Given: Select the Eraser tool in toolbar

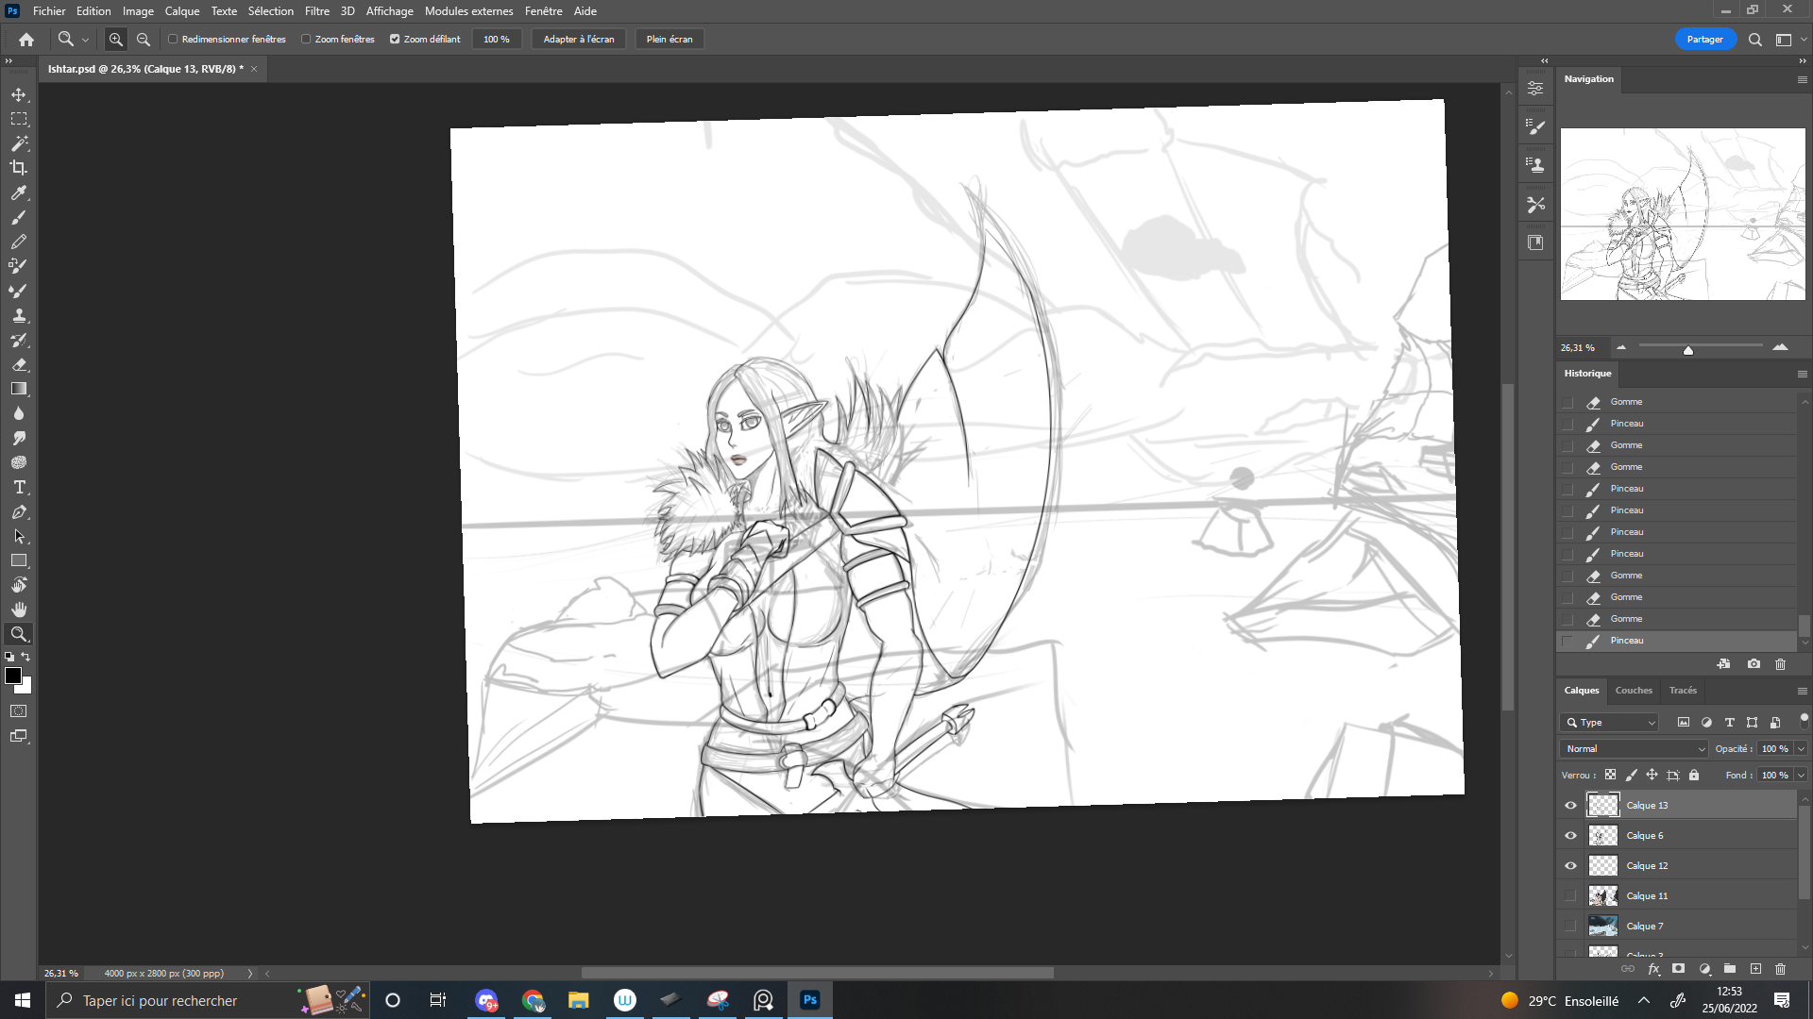Looking at the screenshot, I should pyautogui.click(x=19, y=364).
